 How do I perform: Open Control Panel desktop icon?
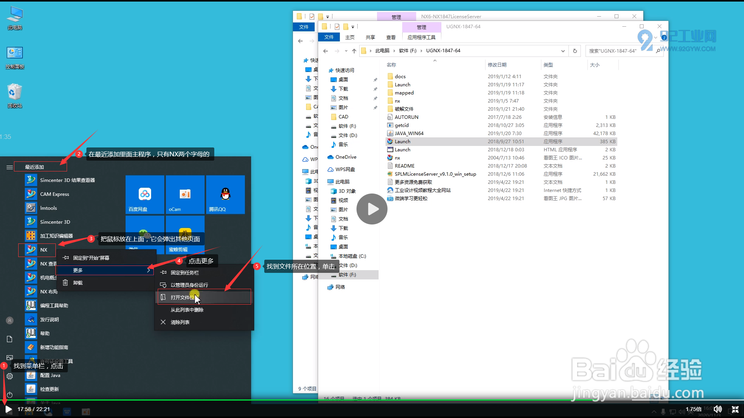(x=15, y=57)
